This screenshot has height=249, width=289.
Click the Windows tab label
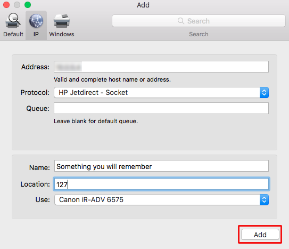tap(62, 34)
